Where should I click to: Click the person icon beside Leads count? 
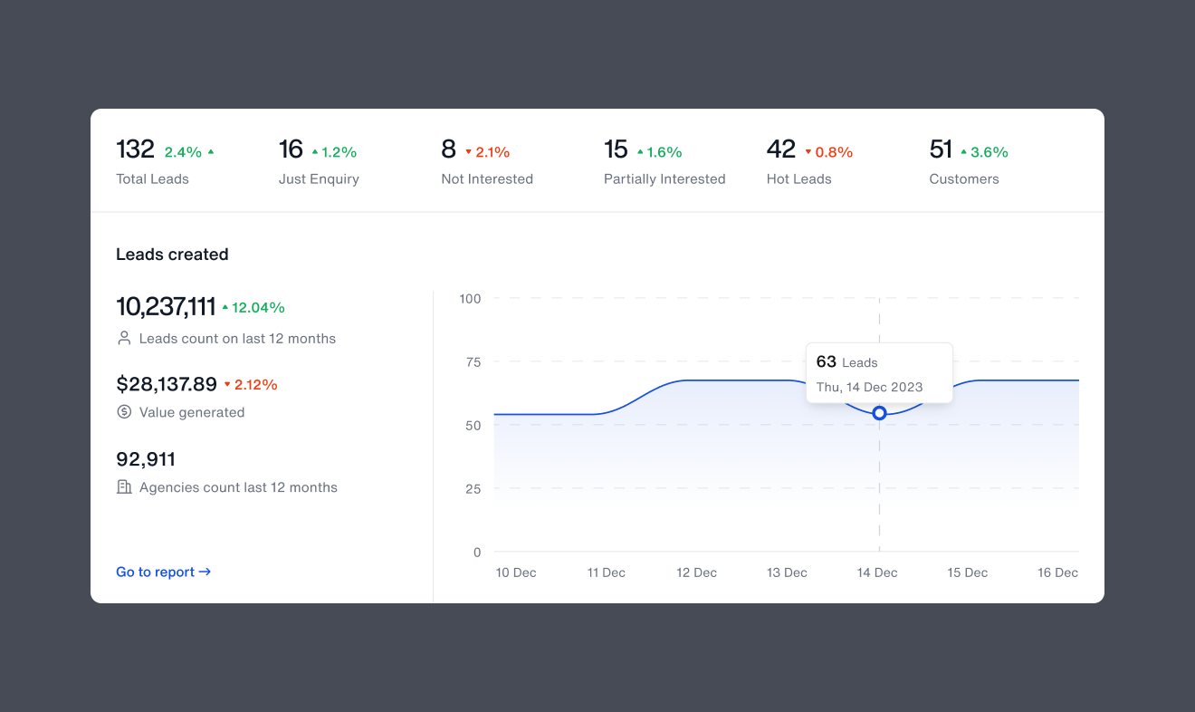(x=124, y=338)
